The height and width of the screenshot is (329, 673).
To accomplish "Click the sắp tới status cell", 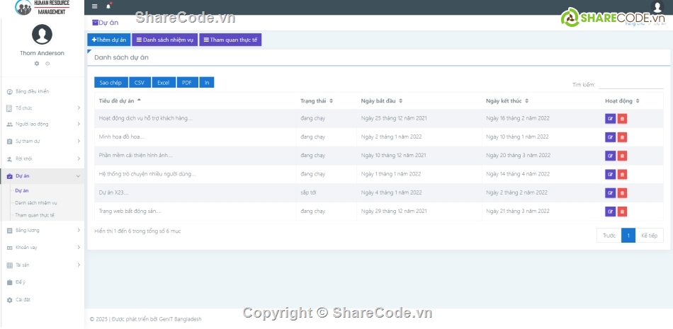I will point(326,192).
